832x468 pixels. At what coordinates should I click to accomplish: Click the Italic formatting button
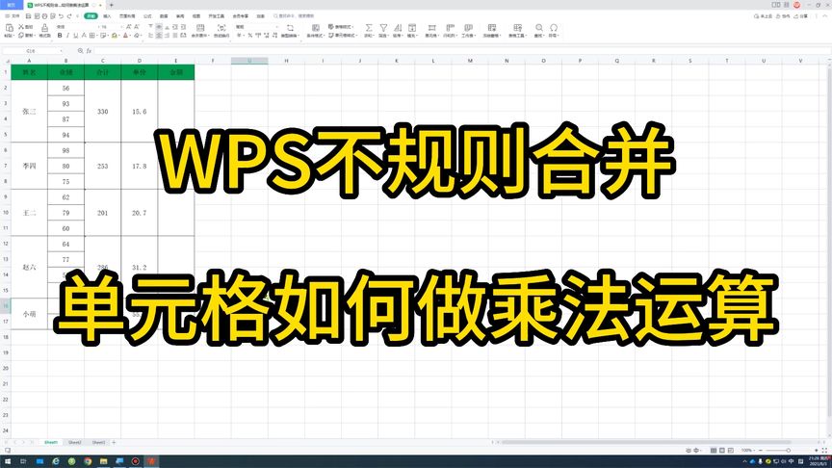tap(69, 36)
